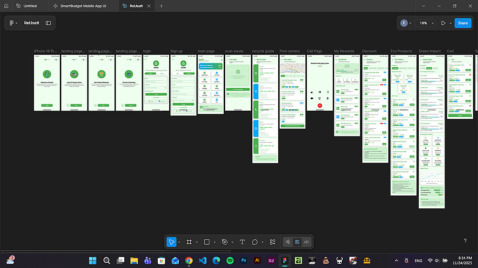Open Photoshop from the taskbar
This screenshot has width=478, height=268.
coord(244,260)
